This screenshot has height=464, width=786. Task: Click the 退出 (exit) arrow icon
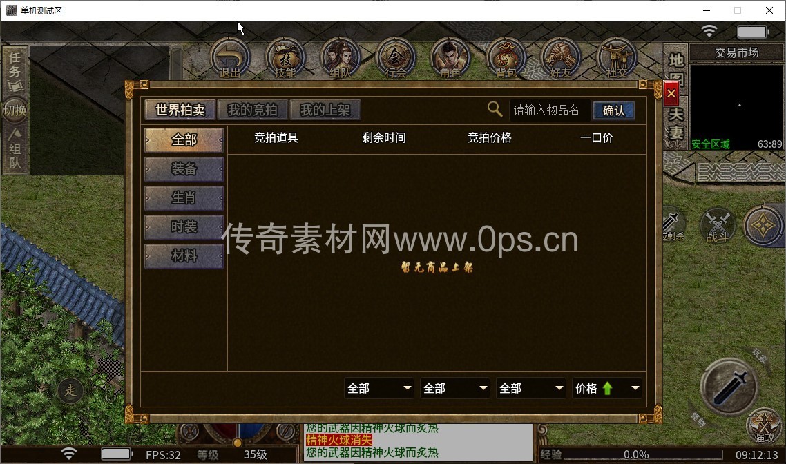229,57
